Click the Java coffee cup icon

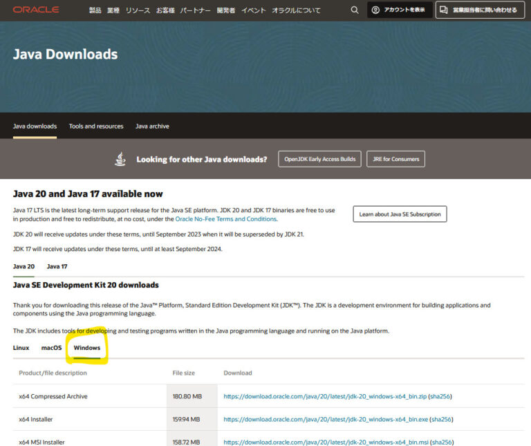[121, 159]
